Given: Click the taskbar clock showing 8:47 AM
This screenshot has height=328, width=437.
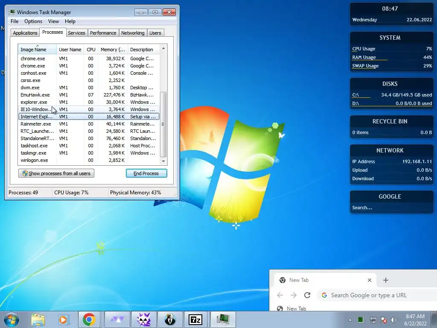Looking at the screenshot, I should tap(415, 320).
